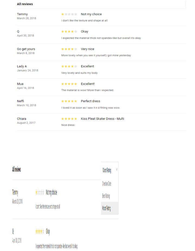Click the Excellent! review title by Mua
Viewport: 195px width, 251px height.
click(x=88, y=84)
